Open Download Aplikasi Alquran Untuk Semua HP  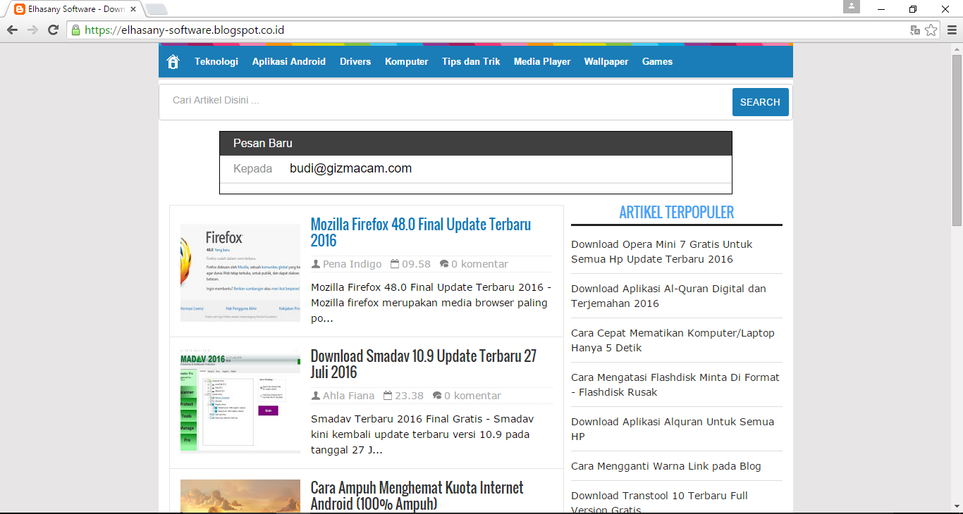(673, 430)
